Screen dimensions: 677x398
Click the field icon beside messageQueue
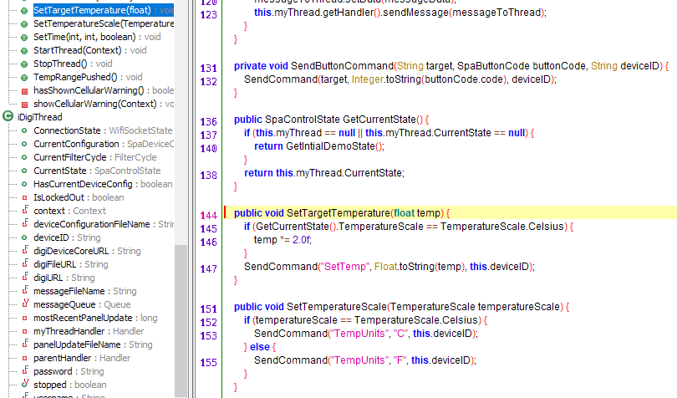click(x=25, y=304)
